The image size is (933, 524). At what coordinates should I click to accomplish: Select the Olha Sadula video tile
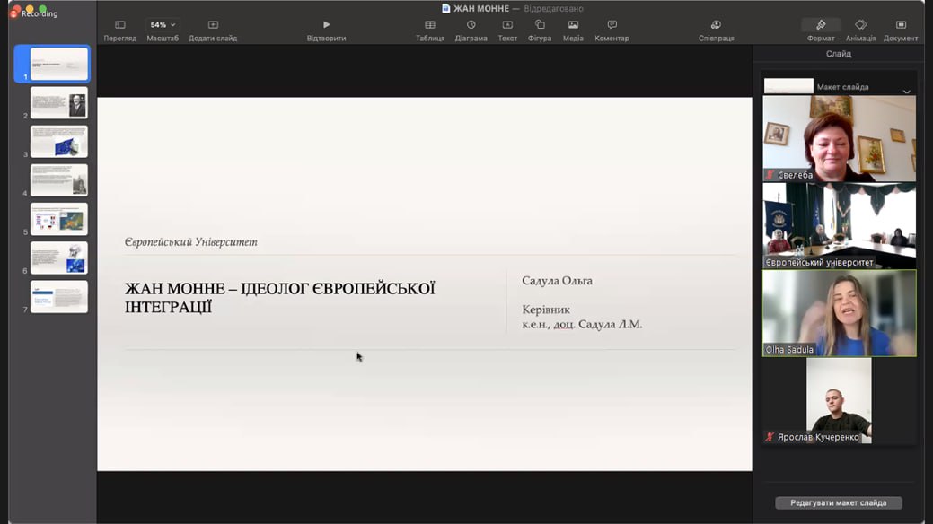click(839, 313)
